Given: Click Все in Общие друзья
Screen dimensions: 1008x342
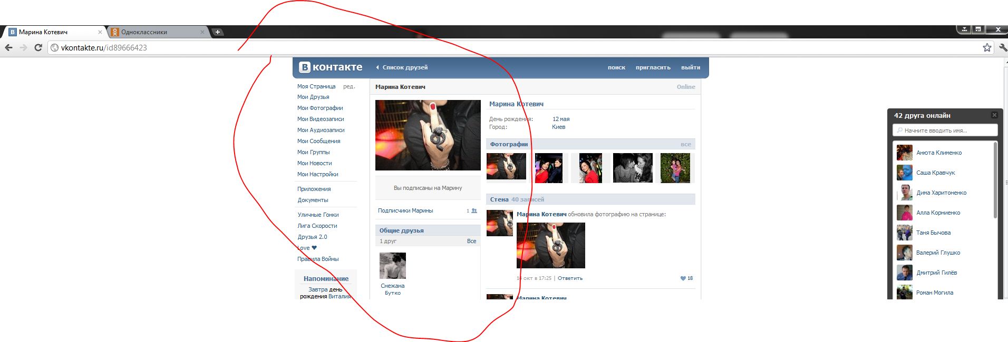Looking at the screenshot, I should click(471, 241).
